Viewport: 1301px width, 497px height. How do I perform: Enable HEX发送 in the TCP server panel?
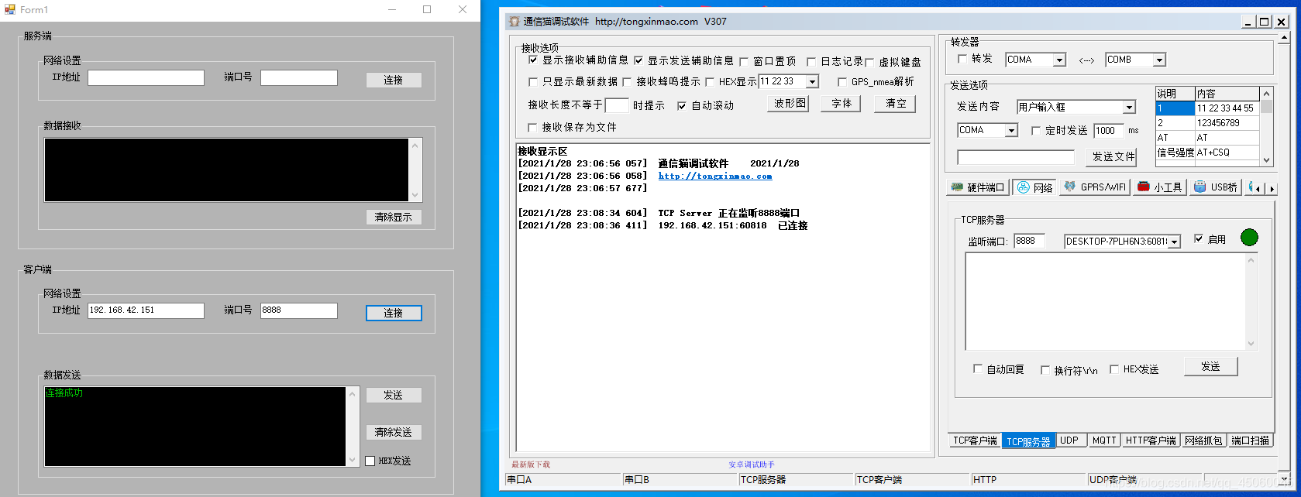click(x=1114, y=369)
